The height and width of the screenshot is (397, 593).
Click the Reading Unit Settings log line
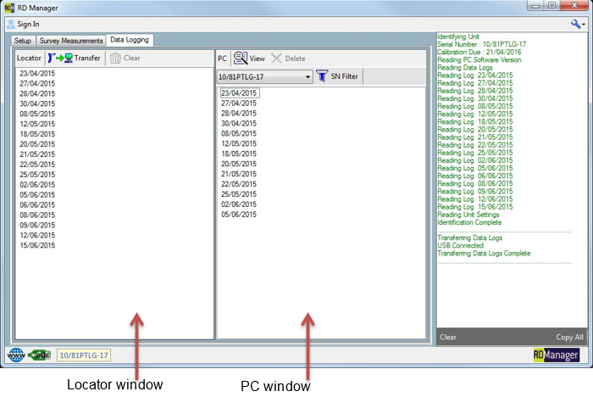468,215
